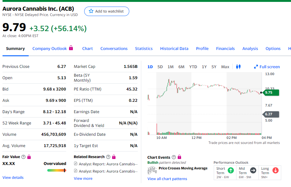Open View all chart patterns link
Screen dimensions: 291x187
[167, 179]
